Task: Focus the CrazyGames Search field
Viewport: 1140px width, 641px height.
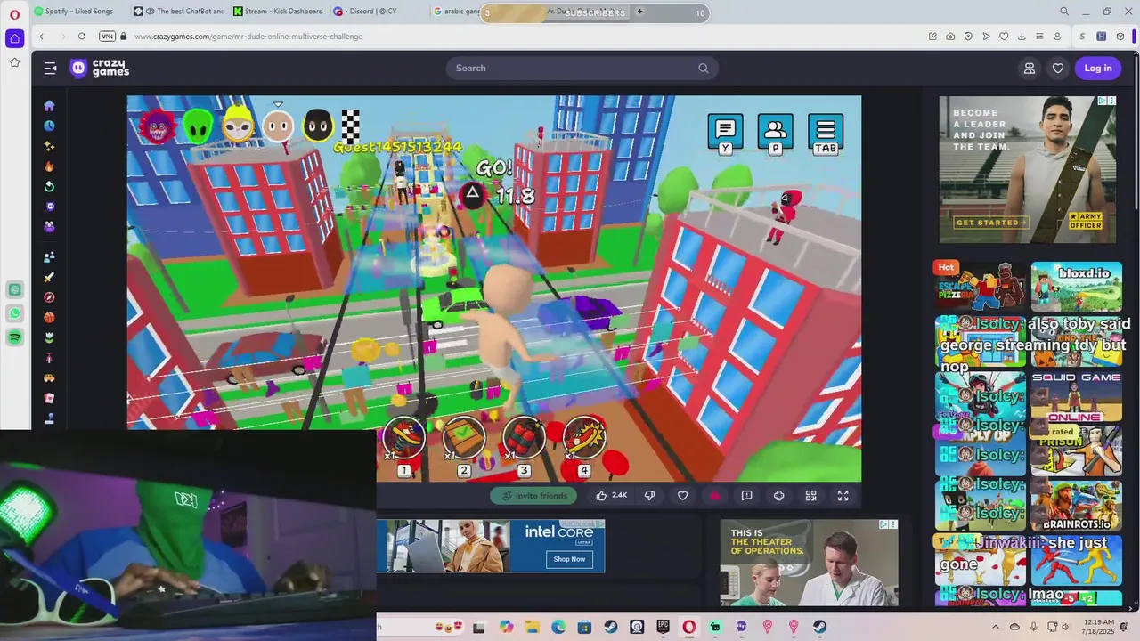Action: [582, 68]
